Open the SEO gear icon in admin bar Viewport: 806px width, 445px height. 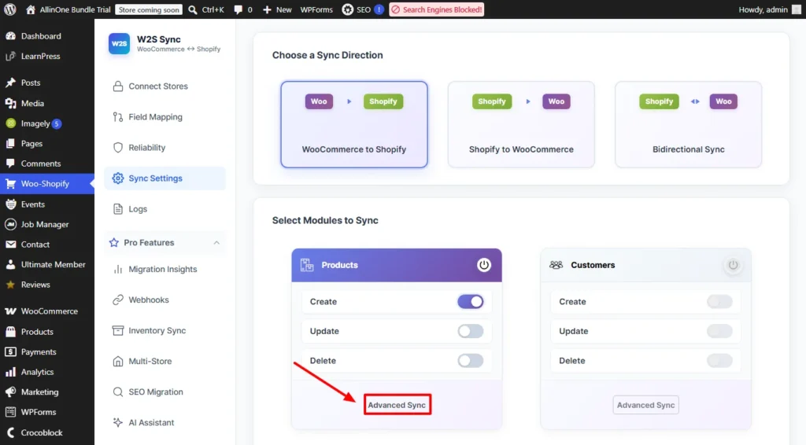pos(348,9)
